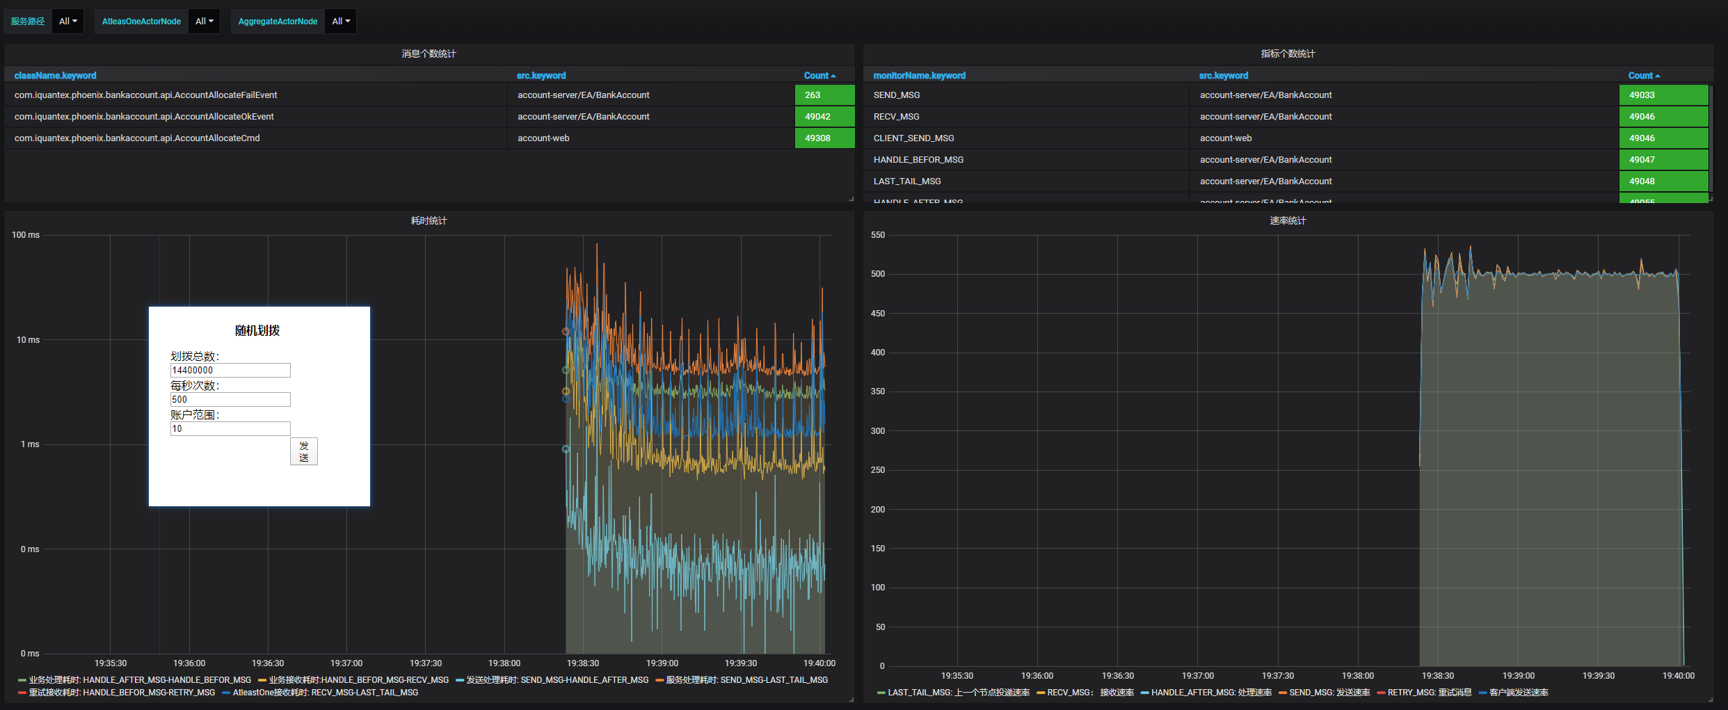The image size is (1728, 710).
Task: Click the CLIENT_SEND_MSG monitor name cell
Action: click(x=1026, y=138)
